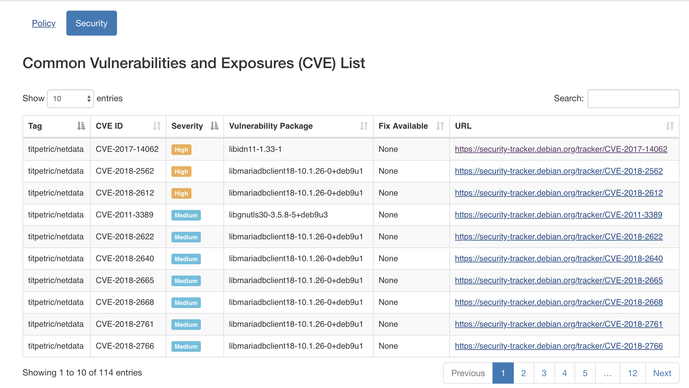The height and width of the screenshot is (388, 689).
Task: Open tracker link for CVE-2018-2612
Action: (559, 193)
